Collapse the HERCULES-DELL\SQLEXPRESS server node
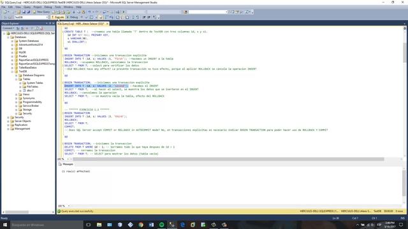The width and height of the screenshot is (408, 229). [x=4, y=34]
